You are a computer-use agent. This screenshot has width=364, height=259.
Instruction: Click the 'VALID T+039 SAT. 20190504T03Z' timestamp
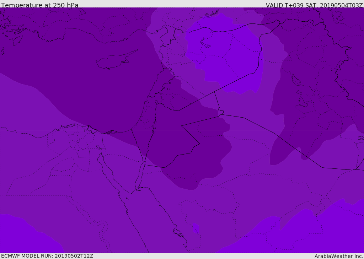(x=314, y=5)
